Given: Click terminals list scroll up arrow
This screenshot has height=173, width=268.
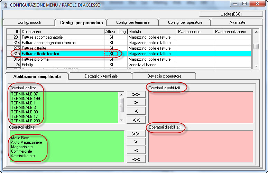Looking at the screenshot, I should tap(121, 95).
